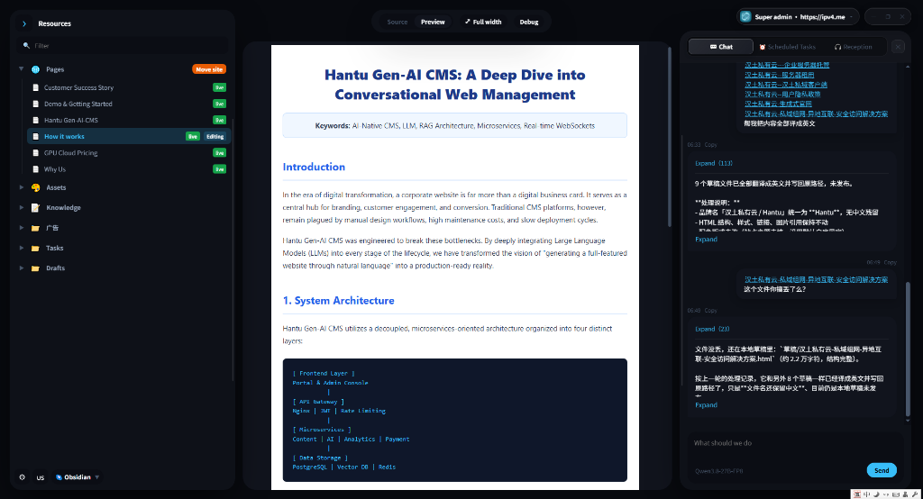Click the 'live' badge on How it works
Viewport: 923px width, 499px height.
193,137
